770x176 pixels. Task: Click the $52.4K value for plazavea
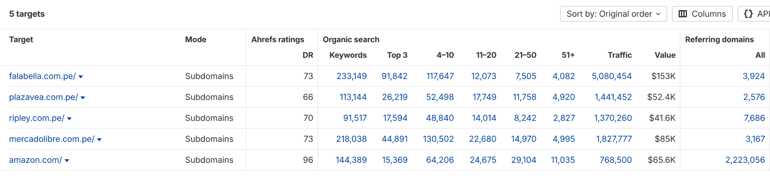[x=661, y=97]
